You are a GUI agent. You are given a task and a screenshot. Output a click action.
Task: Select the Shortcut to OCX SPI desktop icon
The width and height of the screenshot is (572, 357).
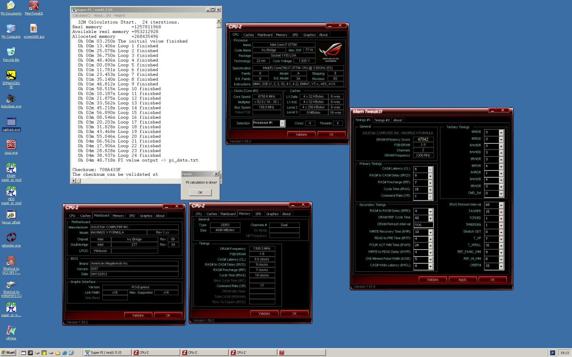pos(11,265)
